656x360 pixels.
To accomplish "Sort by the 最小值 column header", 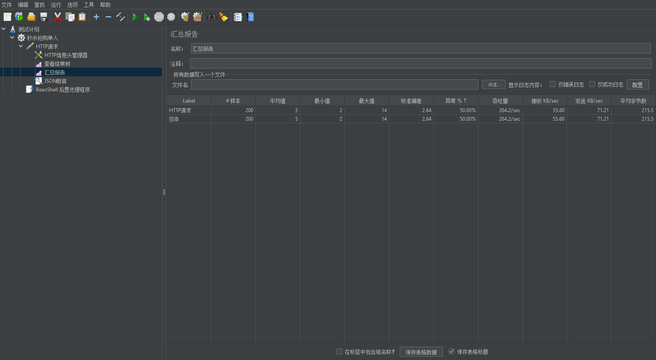I will point(322,100).
